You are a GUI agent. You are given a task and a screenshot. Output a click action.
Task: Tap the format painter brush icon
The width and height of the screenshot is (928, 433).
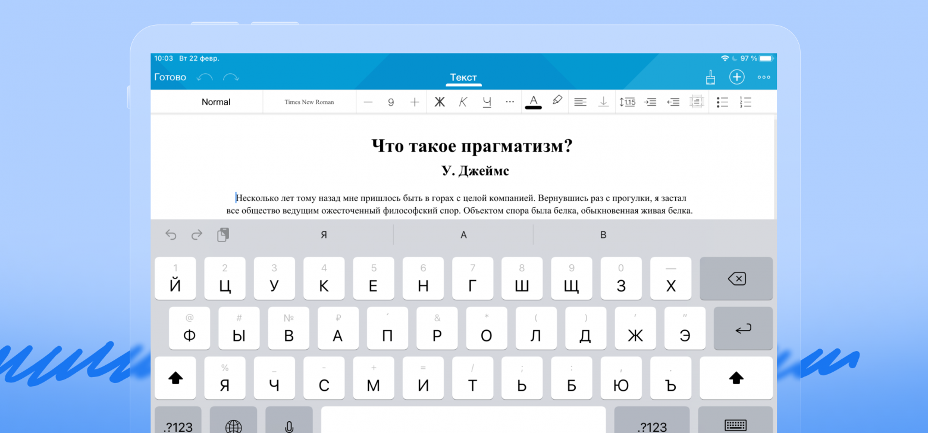point(710,77)
